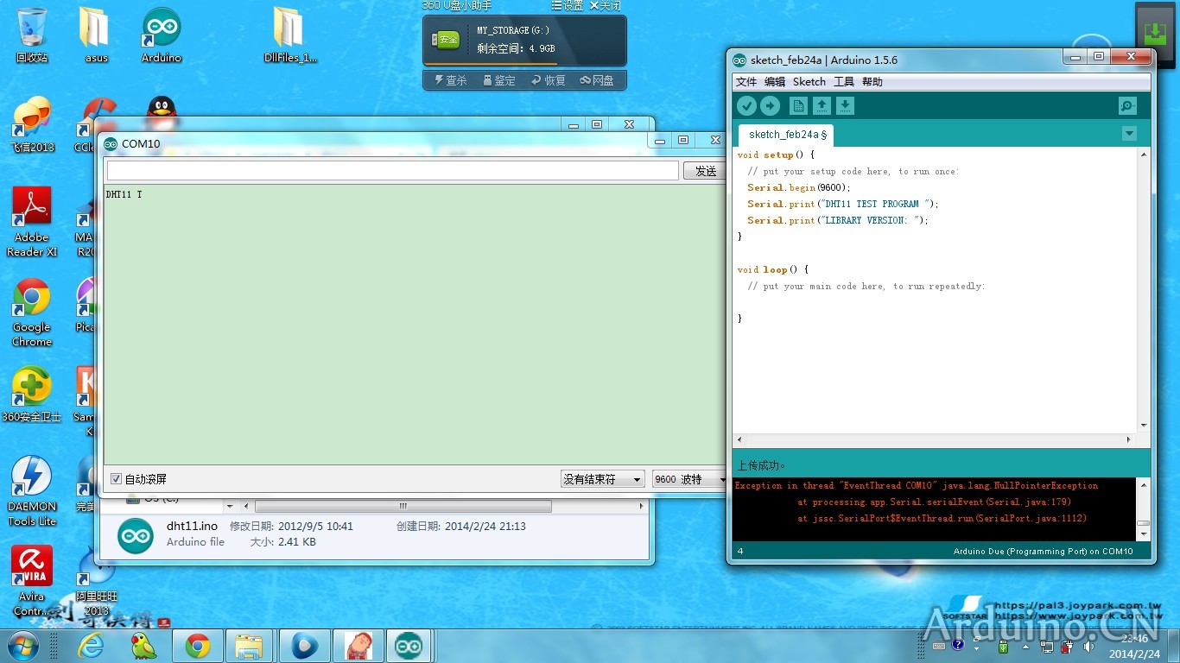1180x663 pixels.
Task: Click the Upload arrow icon in Arduino
Action: [770, 105]
